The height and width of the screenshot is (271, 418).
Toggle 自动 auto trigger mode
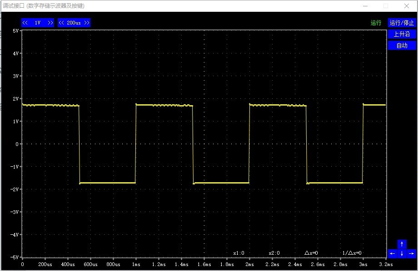click(402, 45)
